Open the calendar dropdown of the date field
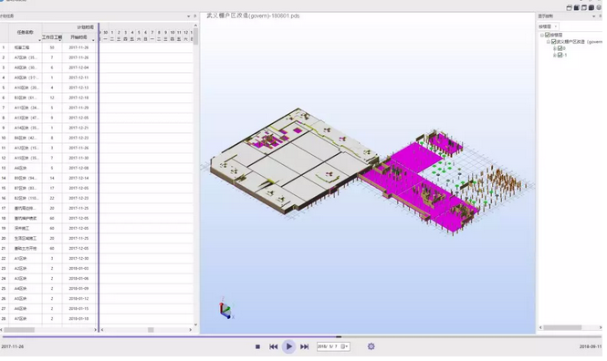Screen dimensions: 607x361 point(344,346)
